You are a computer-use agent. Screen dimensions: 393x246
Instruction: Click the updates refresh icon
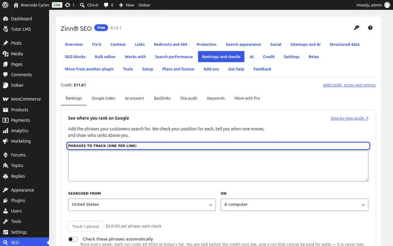click(x=68, y=5)
